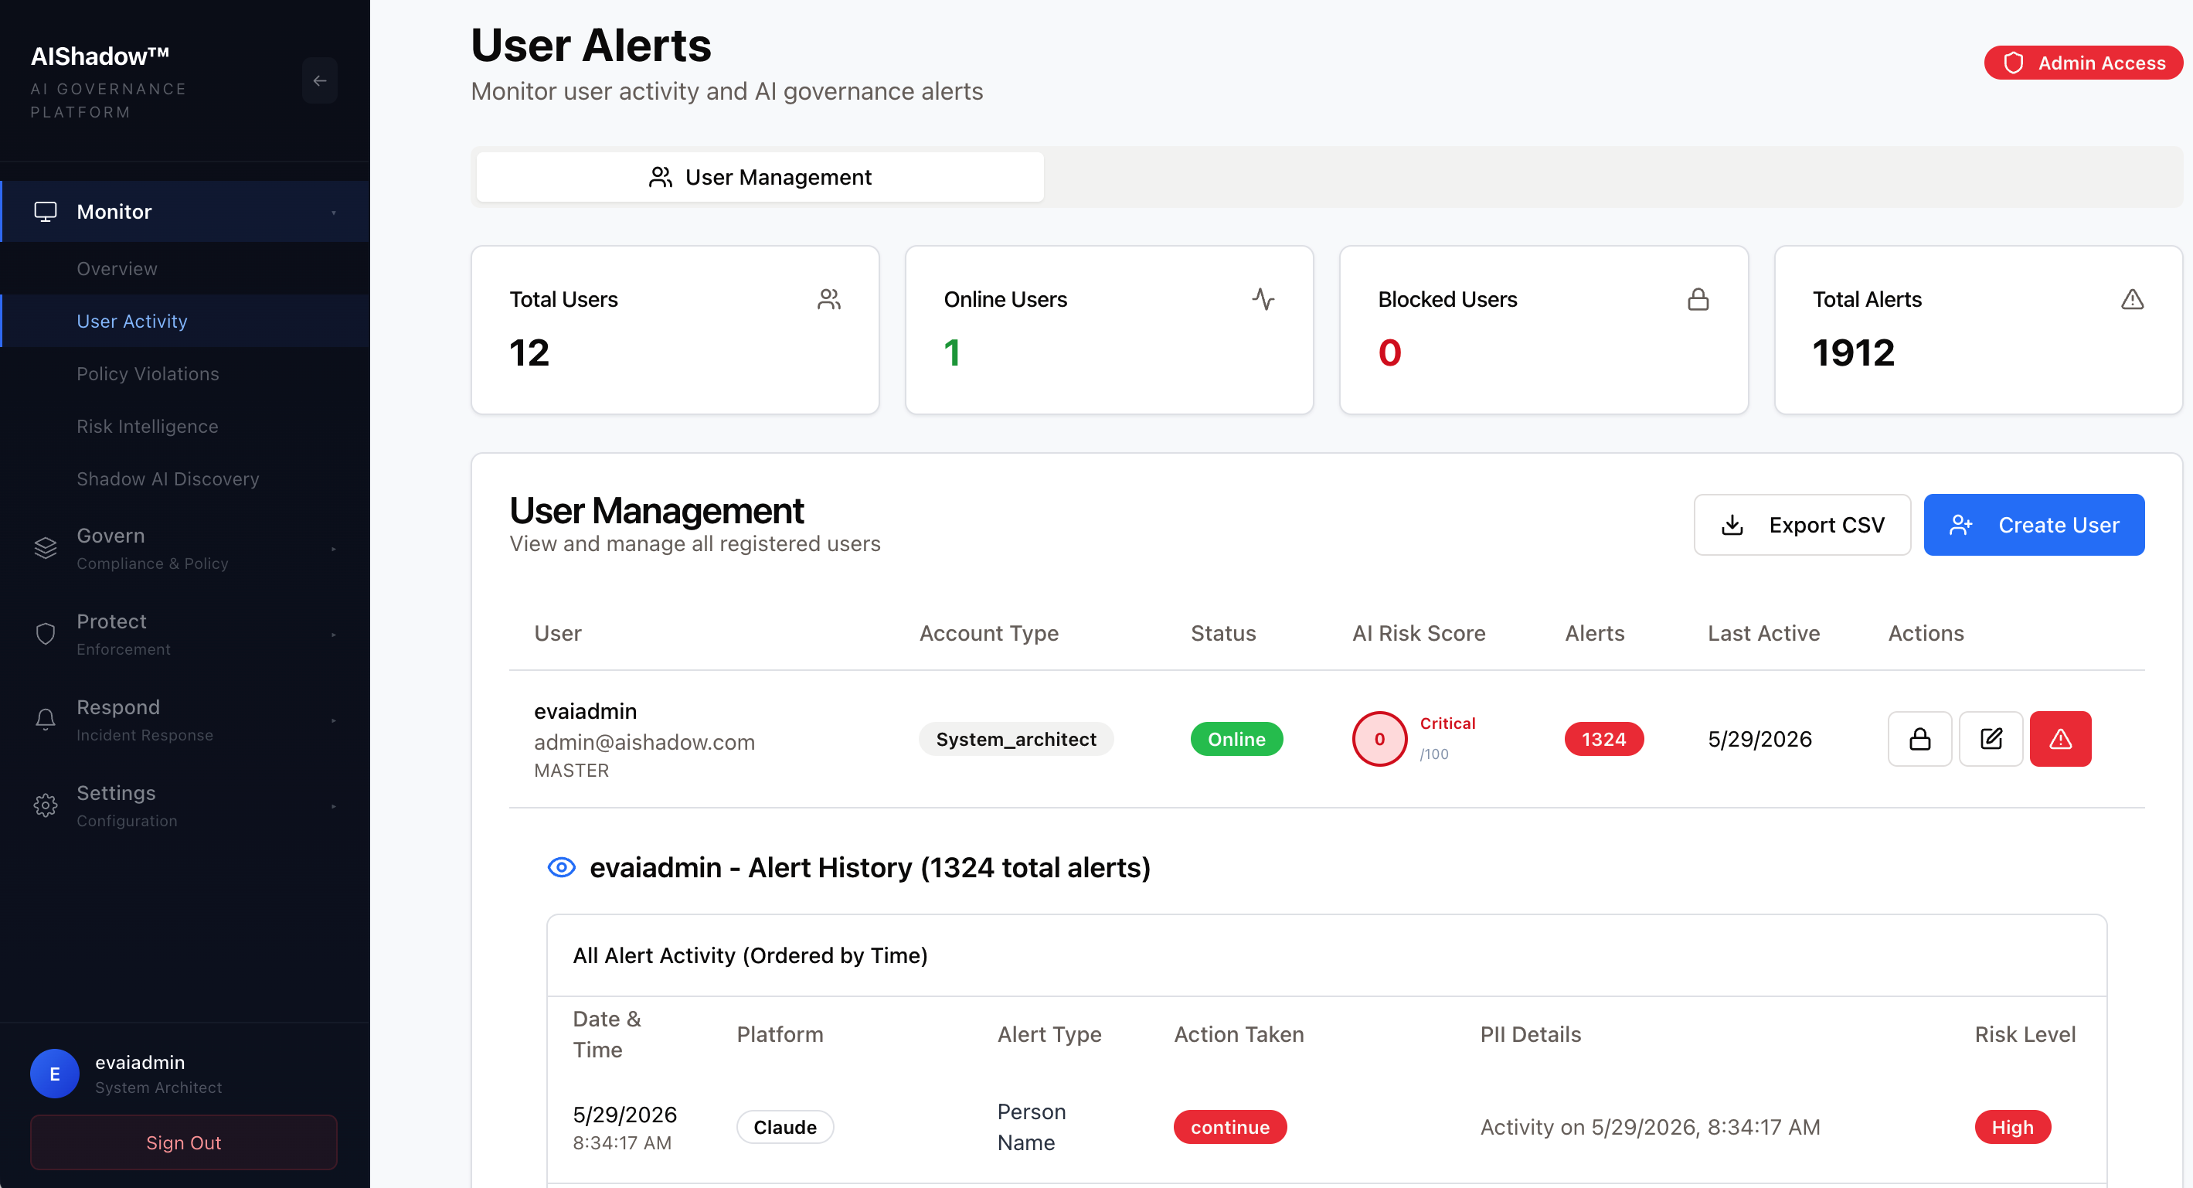
Task: Click the Respond bell icon
Action: 45,720
